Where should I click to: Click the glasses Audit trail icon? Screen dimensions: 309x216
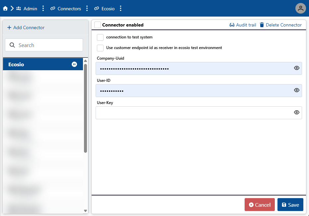pyautogui.click(x=232, y=25)
